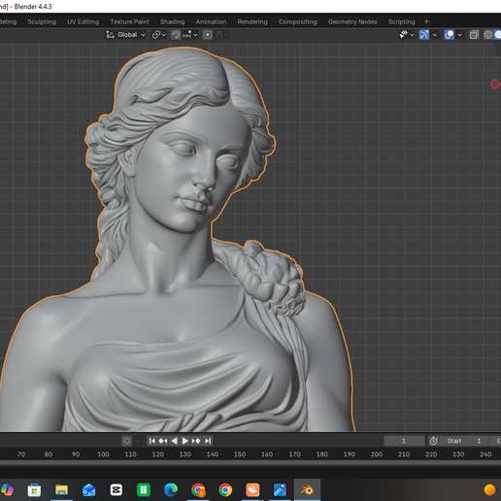Switch to the Shading workspace
Viewport: 501px width, 501px height.
pos(172,21)
